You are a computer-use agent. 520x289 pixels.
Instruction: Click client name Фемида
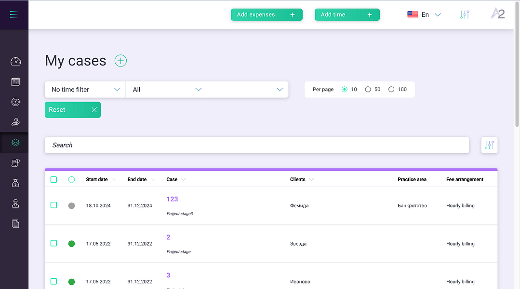(x=299, y=206)
